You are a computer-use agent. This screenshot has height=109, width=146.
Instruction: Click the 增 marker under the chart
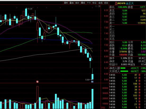37,82
